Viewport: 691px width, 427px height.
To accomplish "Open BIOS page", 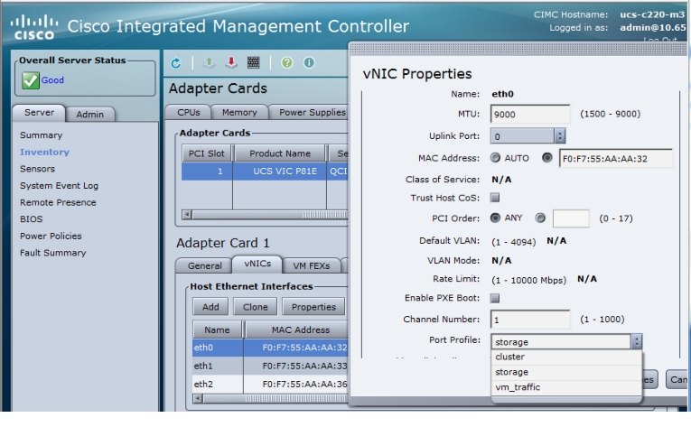I will click(x=32, y=219).
